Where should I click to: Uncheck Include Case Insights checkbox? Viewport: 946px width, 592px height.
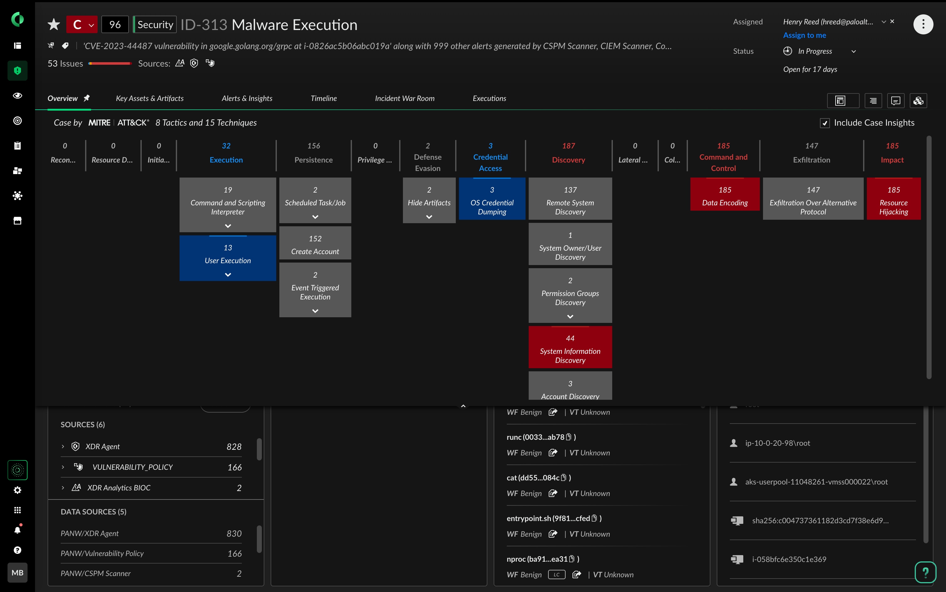click(x=825, y=123)
